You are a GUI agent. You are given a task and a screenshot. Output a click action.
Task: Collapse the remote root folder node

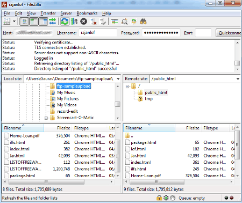(x=127, y=86)
